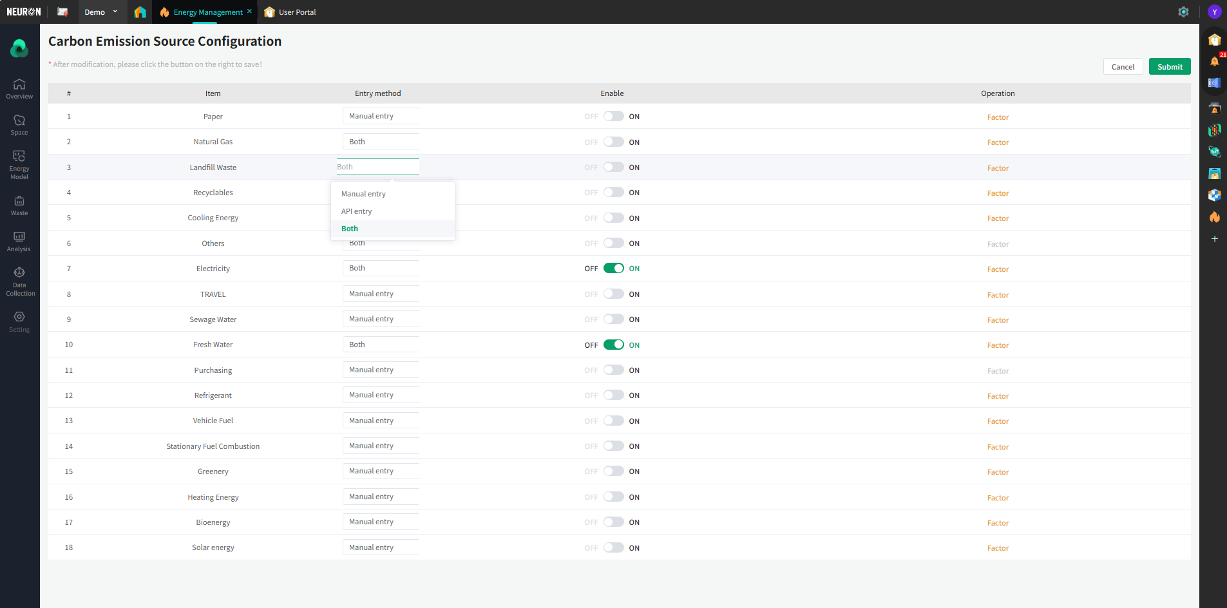Turn off the Fresh Water toggle
Viewport: 1227px width, 608px height.
click(613, 345)
